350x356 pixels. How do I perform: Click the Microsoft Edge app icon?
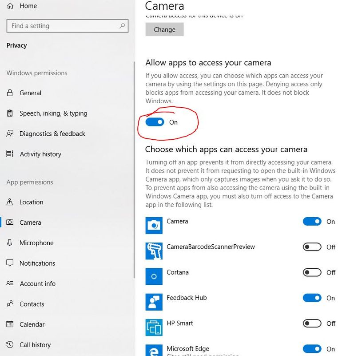point(154,350)
